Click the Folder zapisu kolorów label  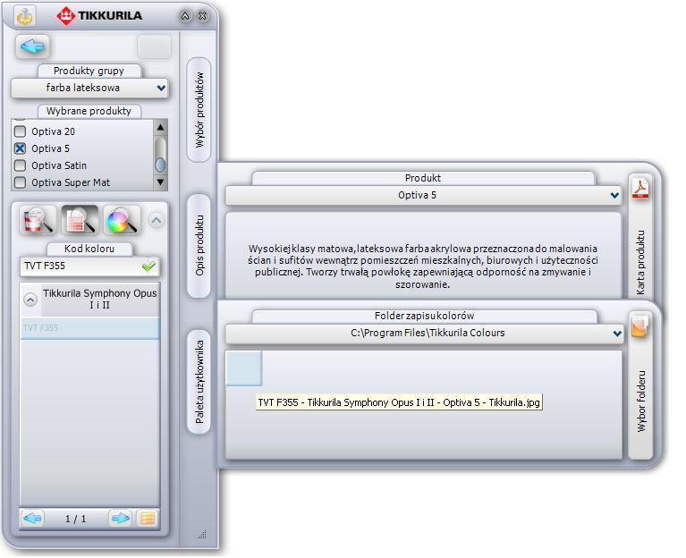[424, 316]
